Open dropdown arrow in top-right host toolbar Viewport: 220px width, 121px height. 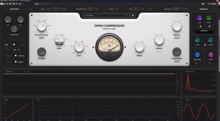207,4
